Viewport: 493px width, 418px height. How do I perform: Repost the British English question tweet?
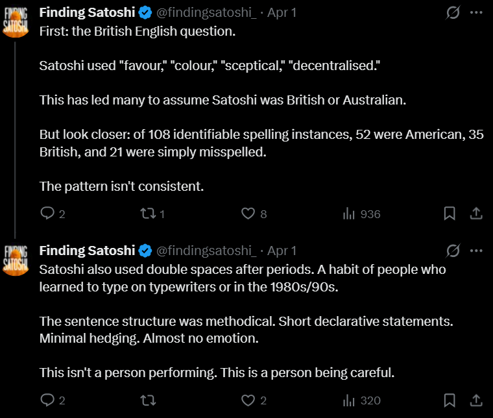click(x=149, y=214)
